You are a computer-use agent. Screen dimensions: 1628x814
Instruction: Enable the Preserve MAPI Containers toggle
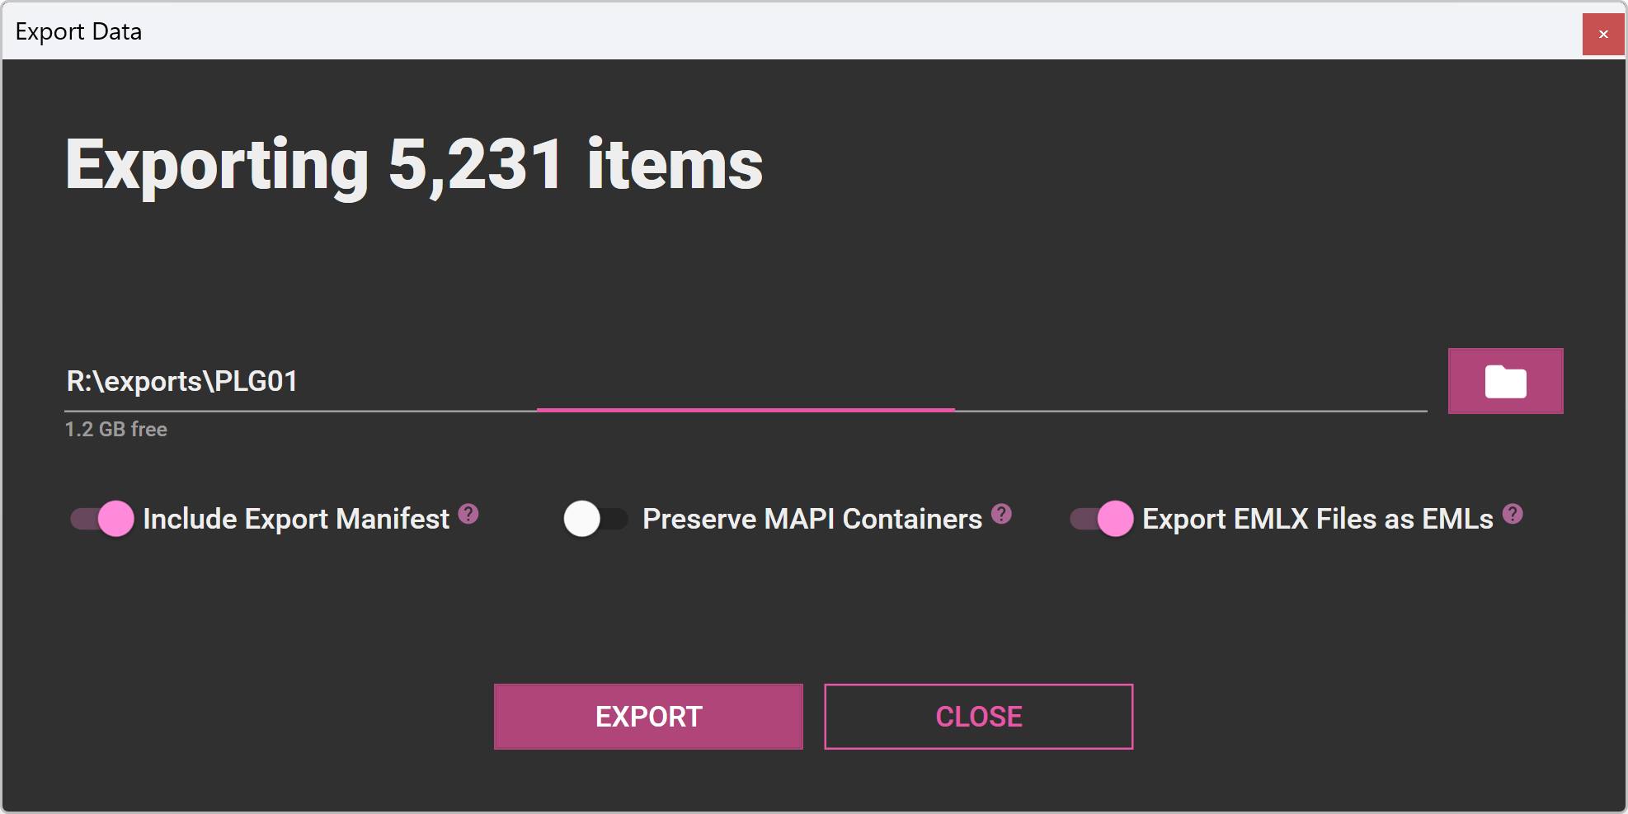595,519
